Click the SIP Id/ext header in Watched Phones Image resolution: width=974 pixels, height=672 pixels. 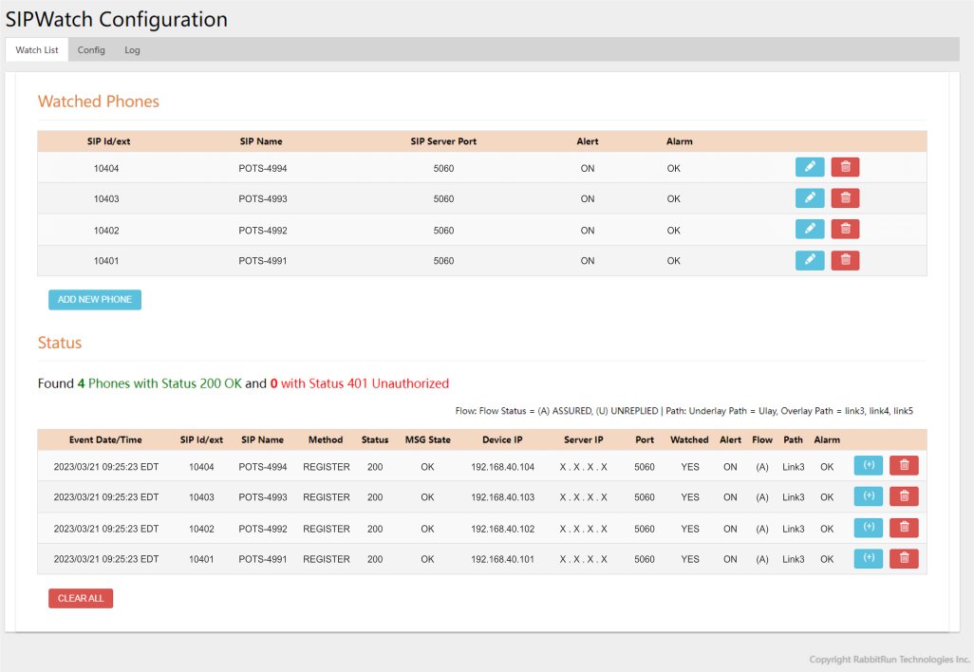point(108,141)
